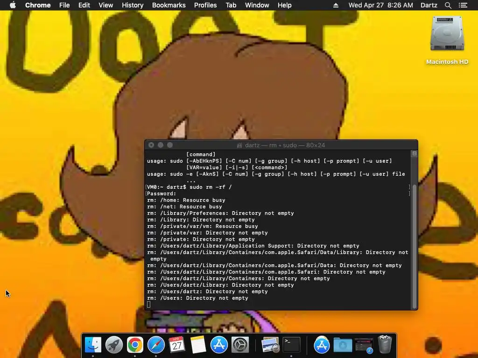Screen dimensions: 478x358
Task: Click the '[VAR=value] [-i|-s]' usage line
Action: tap(237, 167)
